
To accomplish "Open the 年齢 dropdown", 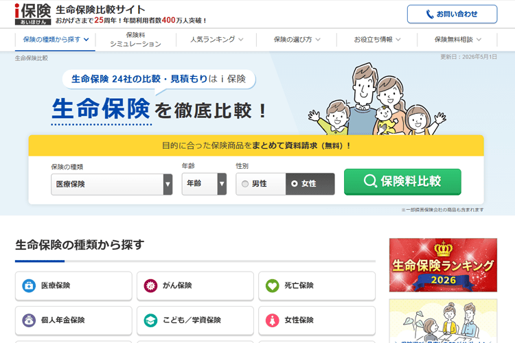I will (204, 184).
